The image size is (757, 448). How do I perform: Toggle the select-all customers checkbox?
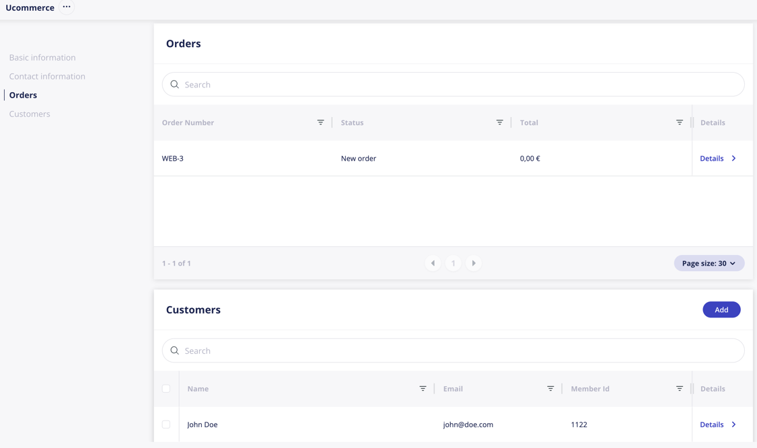point(166,389)
